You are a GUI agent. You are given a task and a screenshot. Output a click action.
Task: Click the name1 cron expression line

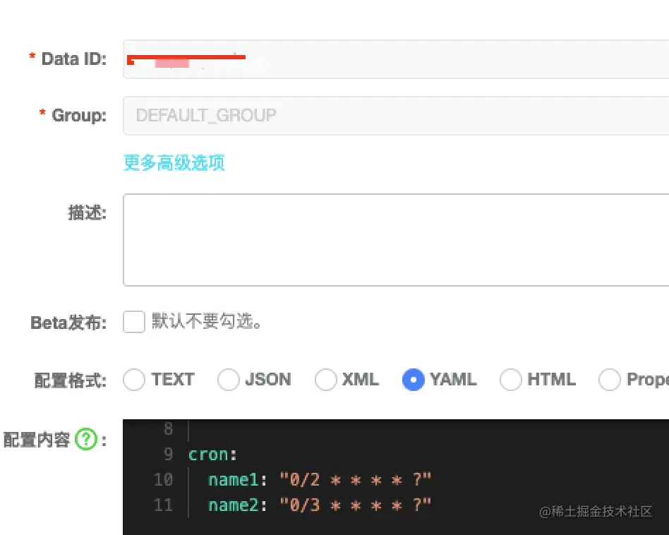[x=320, y=479]
